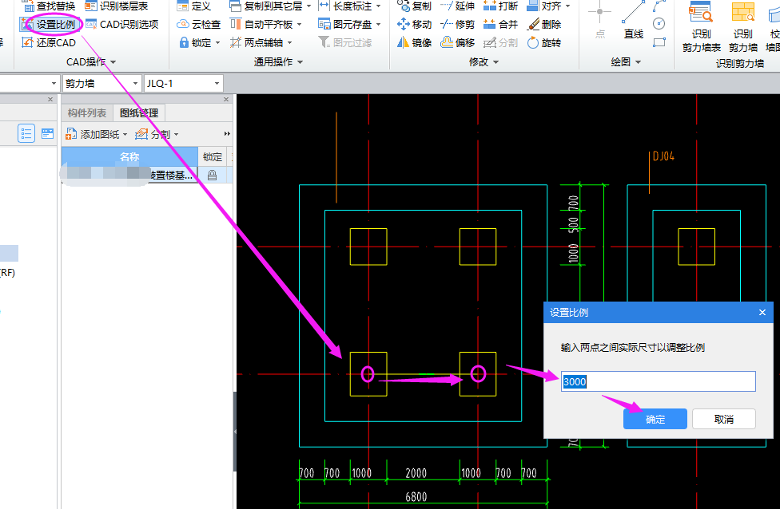Click the 识别剪力墙 recognize shear wall tool
The width and height of the screenshot is (780, 509).
click(743, 27)
